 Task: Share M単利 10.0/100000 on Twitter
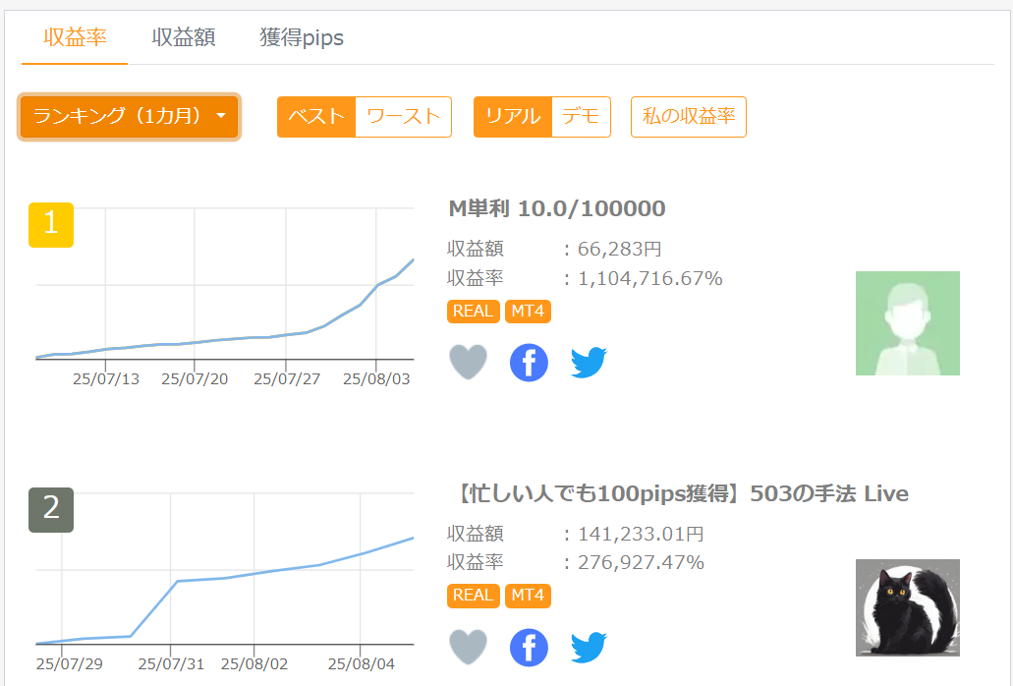tap(589, 363)
